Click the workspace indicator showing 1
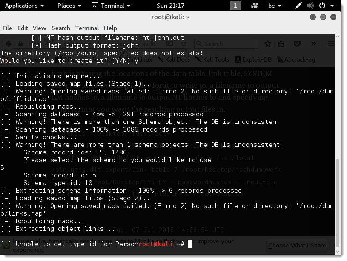This screenshot has height=261, width=347. coord(235,6)
